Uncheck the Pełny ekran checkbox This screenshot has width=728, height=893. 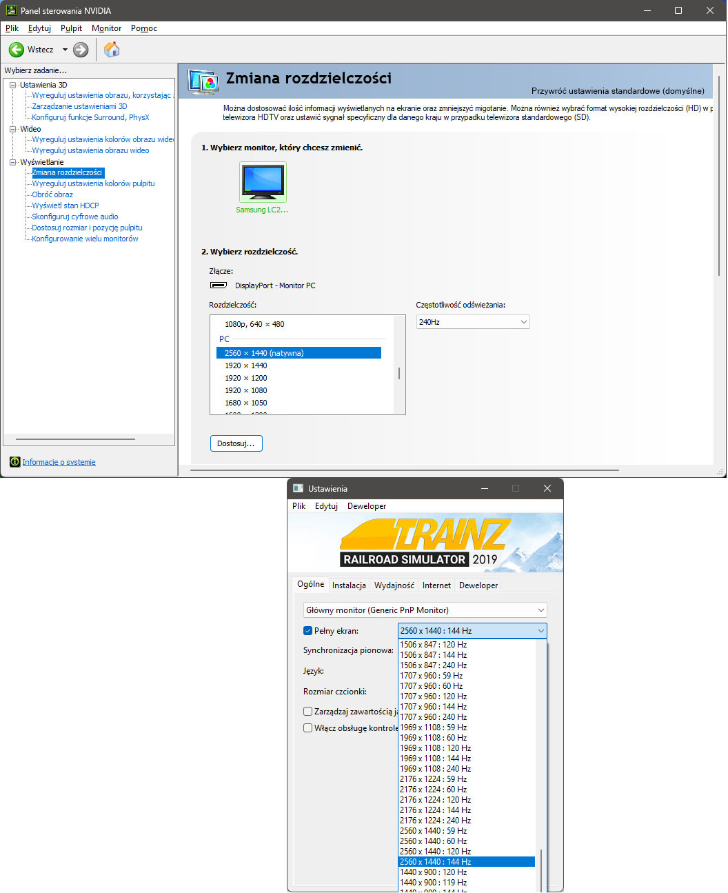308,631
